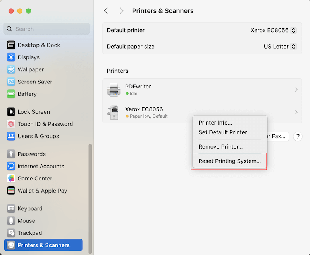310x255 pixels.
Task: Click inside the sidebar Search field
Action: [46, 29]
